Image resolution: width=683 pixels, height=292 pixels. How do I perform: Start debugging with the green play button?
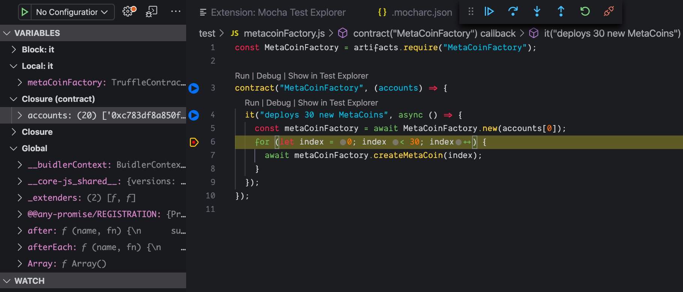coord(25,12)
